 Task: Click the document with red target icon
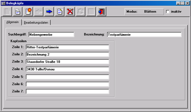pos(28,12)
